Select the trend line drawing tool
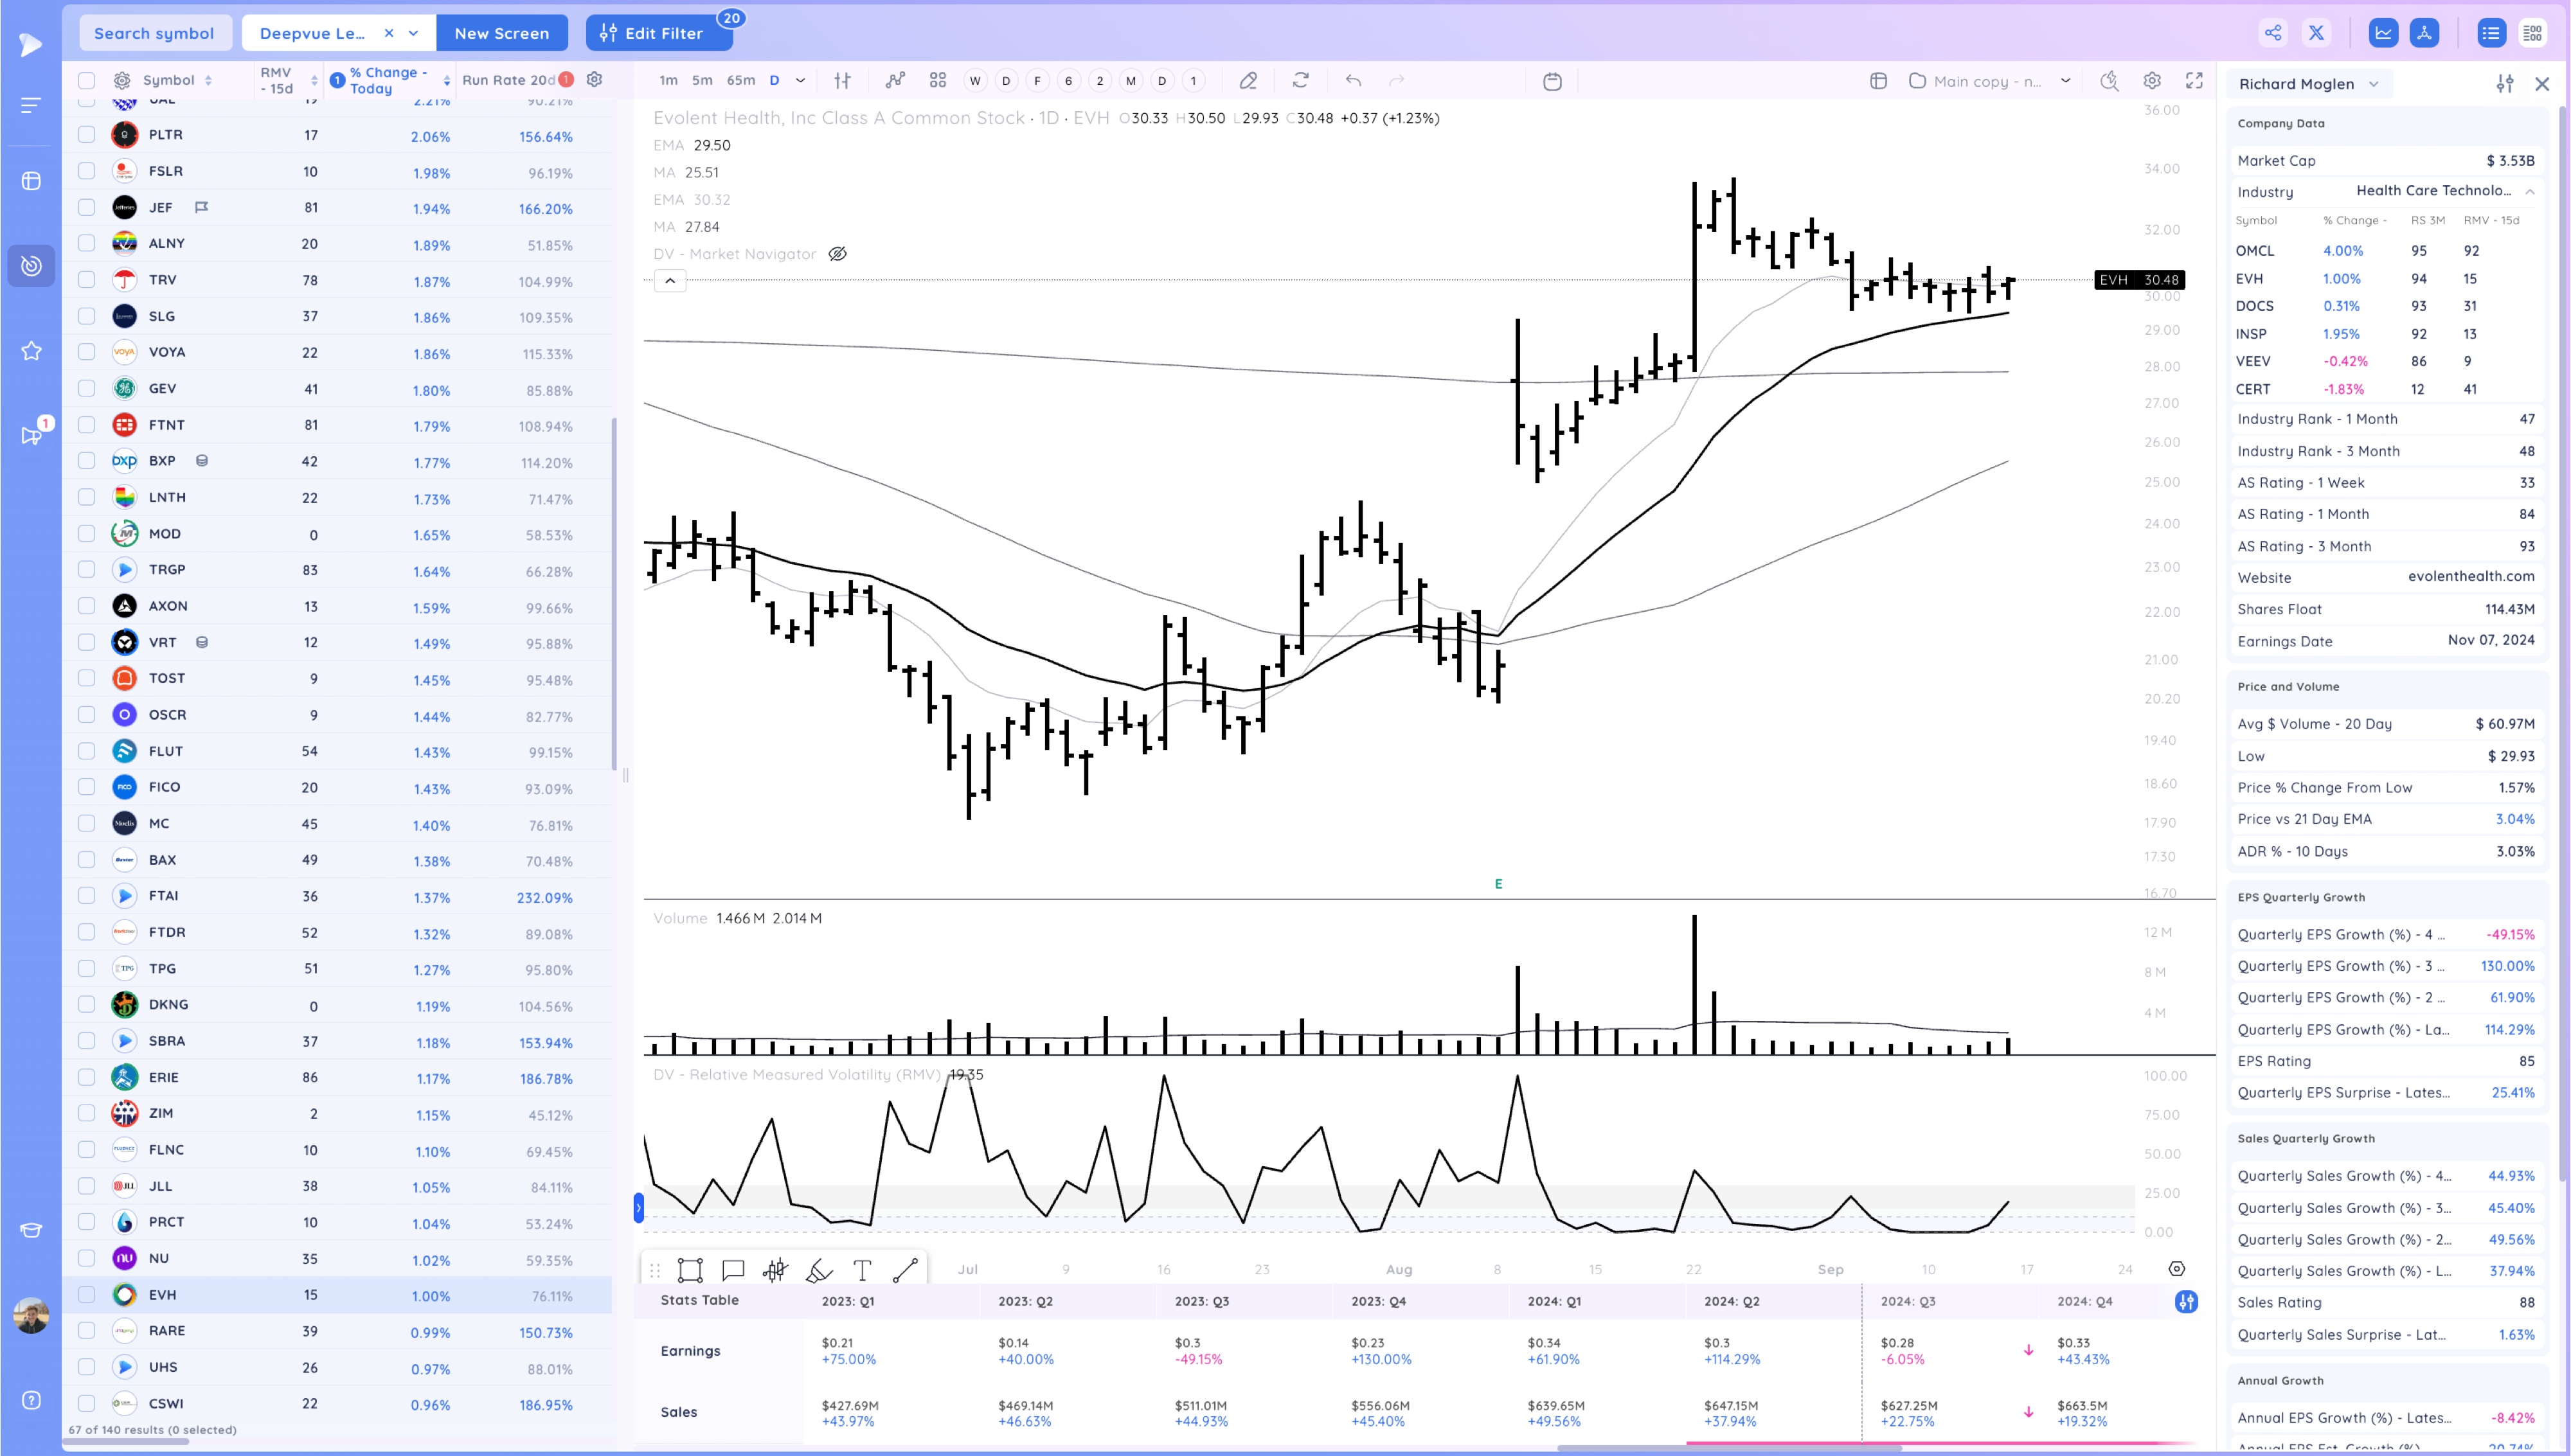2571x1456 pixels. [x=905, y=1270]
